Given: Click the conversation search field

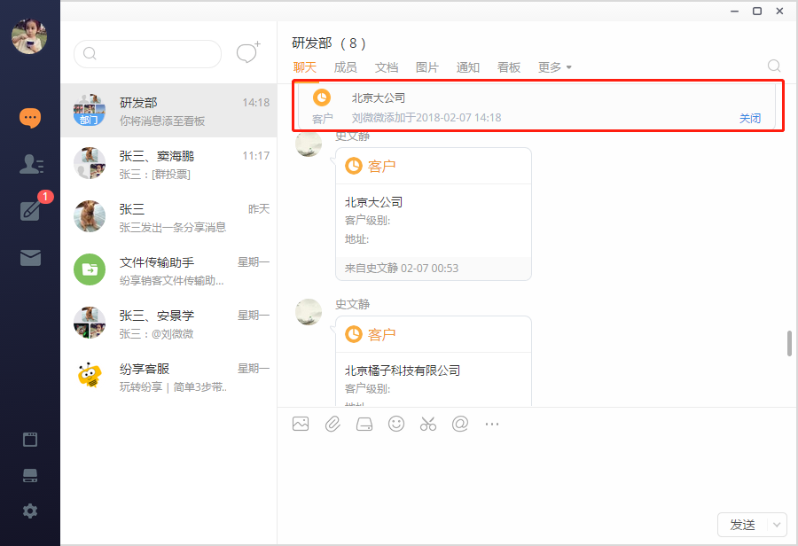Looking at the screenshot, I should (x=147, y=53).
